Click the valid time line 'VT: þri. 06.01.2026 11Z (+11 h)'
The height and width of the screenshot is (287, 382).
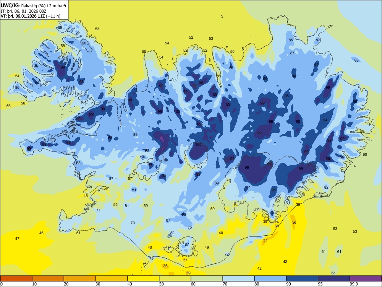click(31, 16)
